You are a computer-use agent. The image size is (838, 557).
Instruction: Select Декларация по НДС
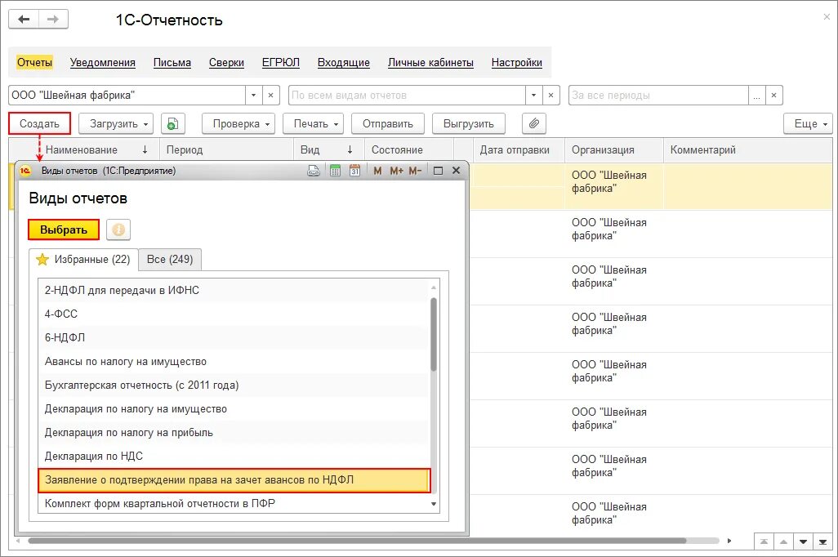click(x=234, y=456)
